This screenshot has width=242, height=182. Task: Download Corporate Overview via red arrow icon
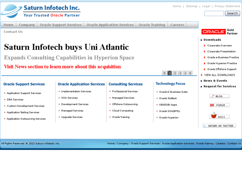click(x=204, y=45)
